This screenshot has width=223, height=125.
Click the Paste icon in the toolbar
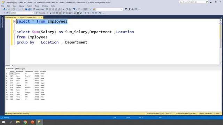click(x=70, y=9)
